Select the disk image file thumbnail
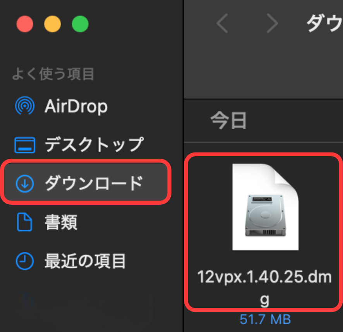Viewport: 343px width, 332px height. [x=265, y=207]
